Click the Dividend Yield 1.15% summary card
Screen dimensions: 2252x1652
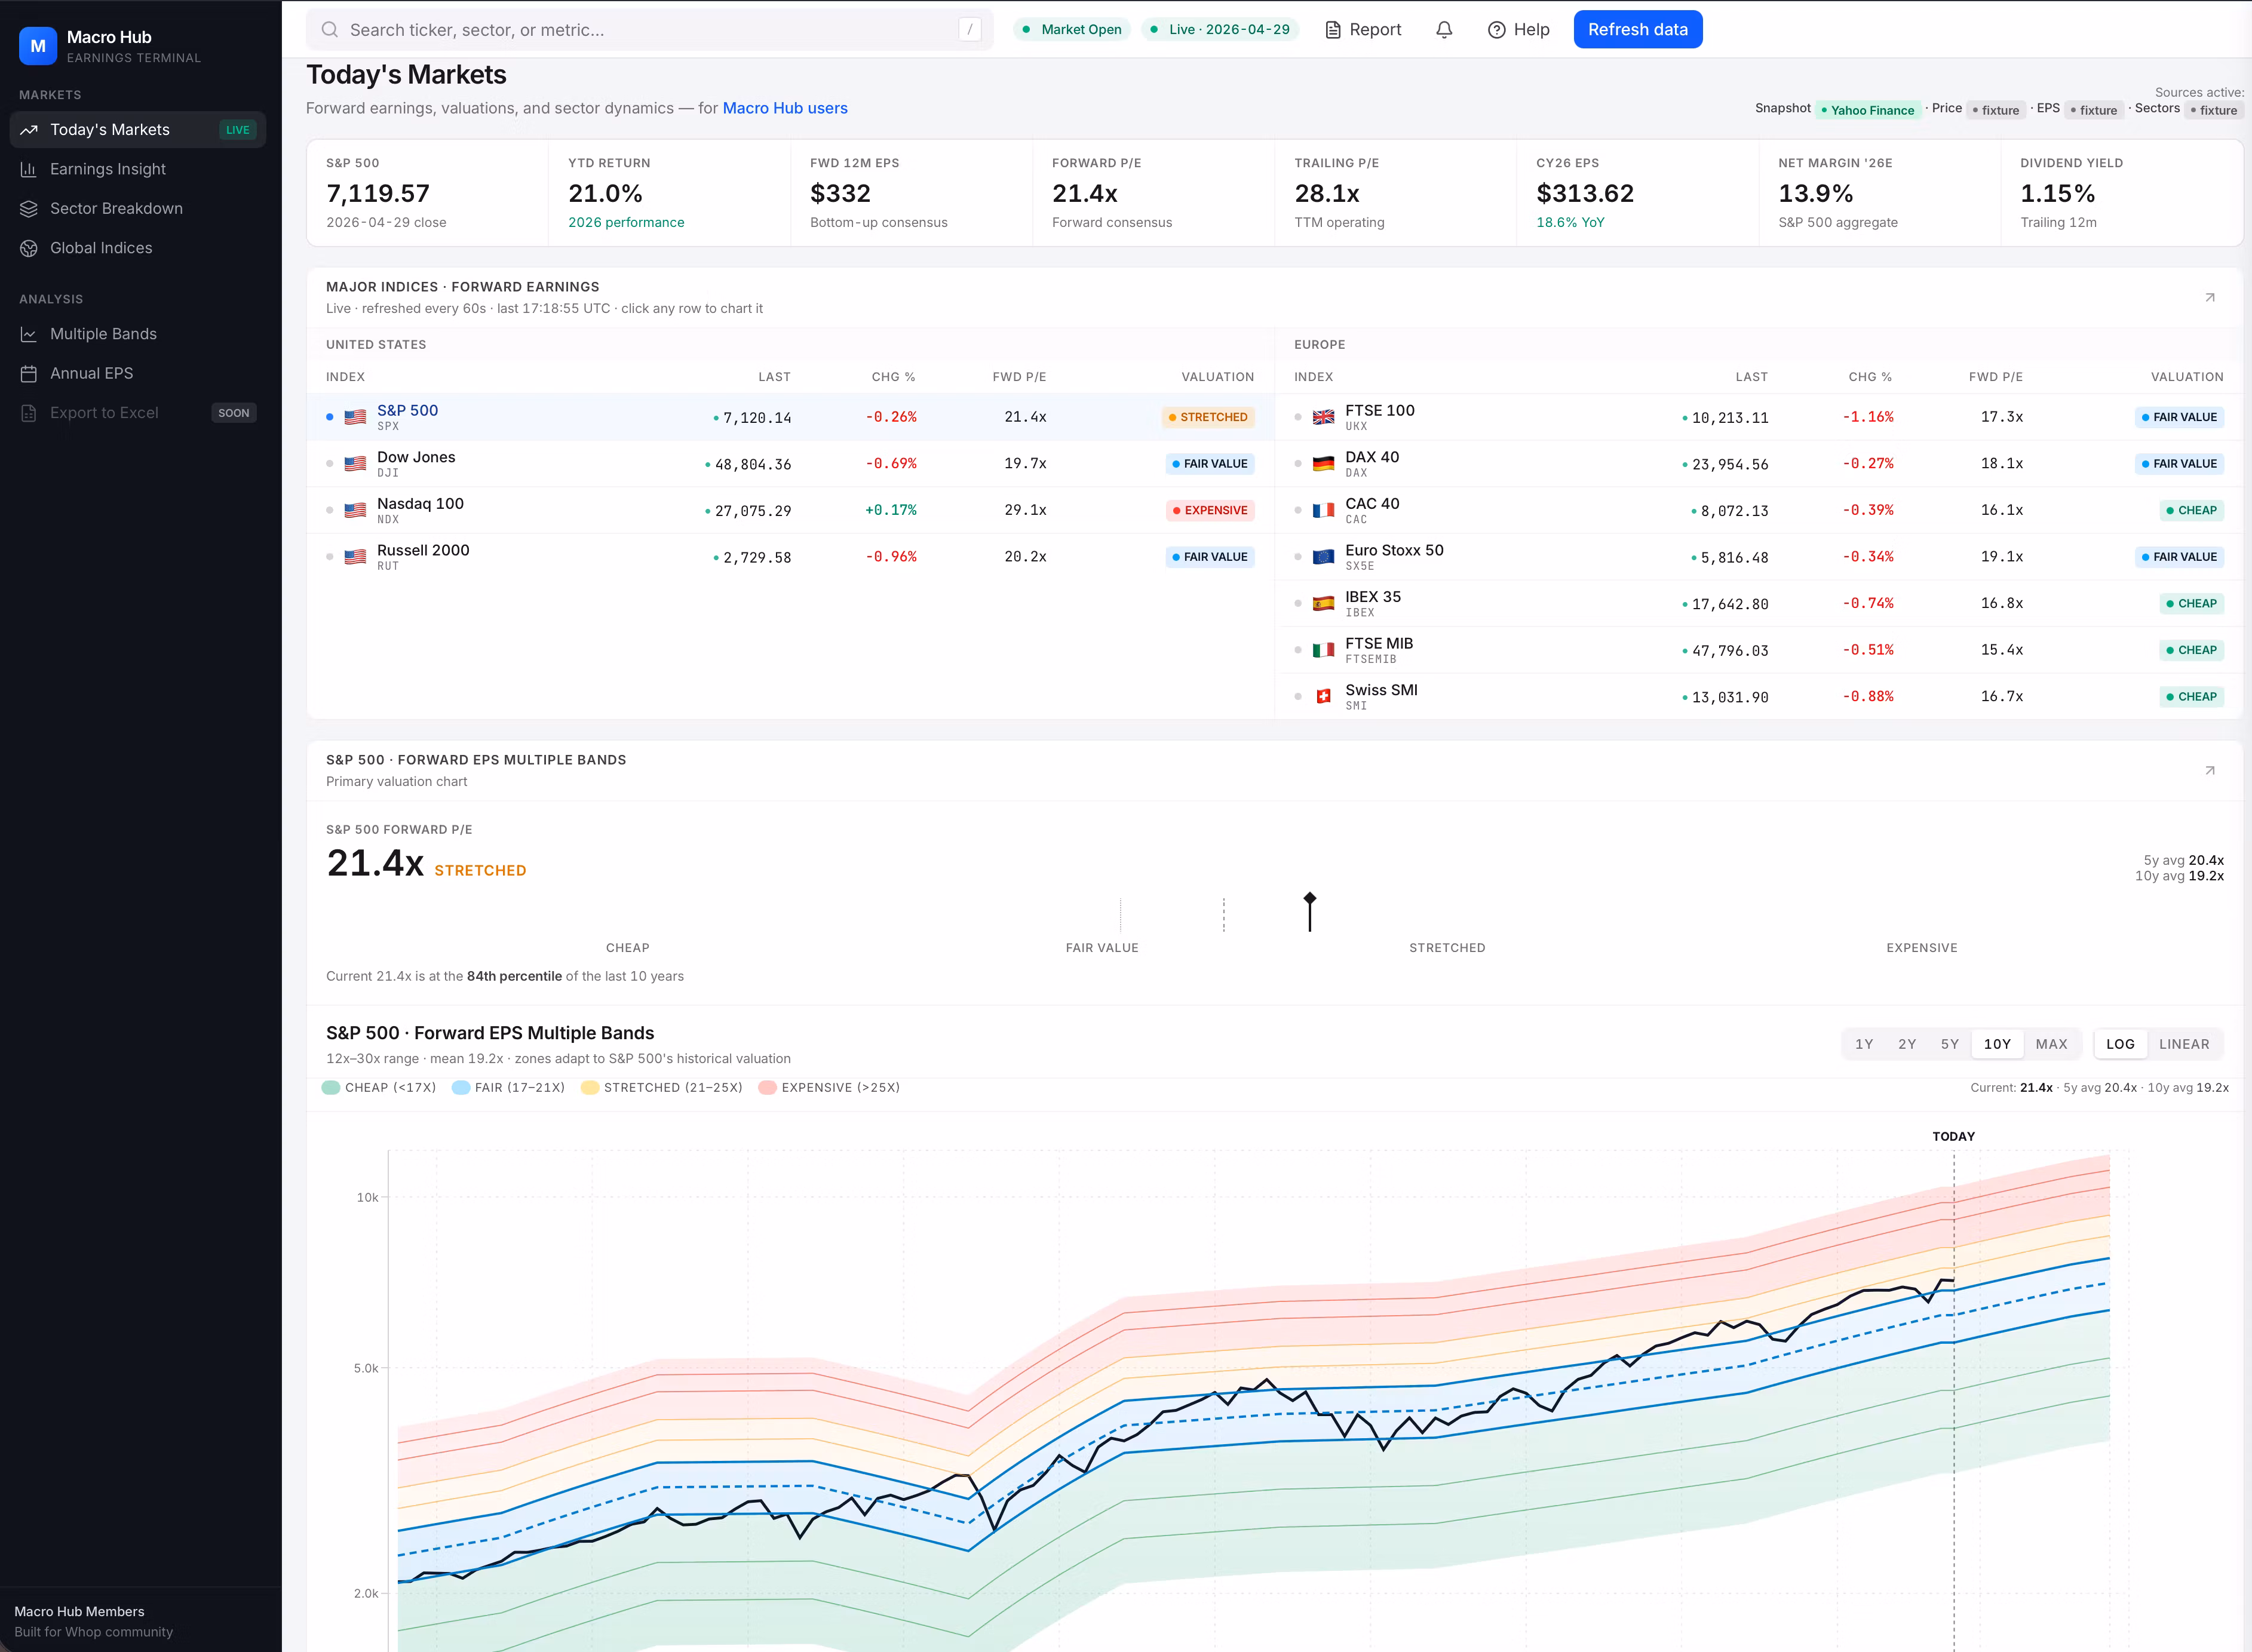pos(2121,193)
